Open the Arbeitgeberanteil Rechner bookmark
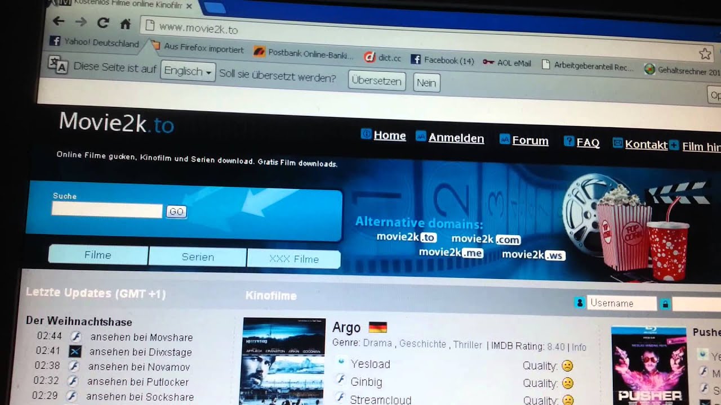The height and width of the screenshot is (405, 721). (x=588, y=66)
